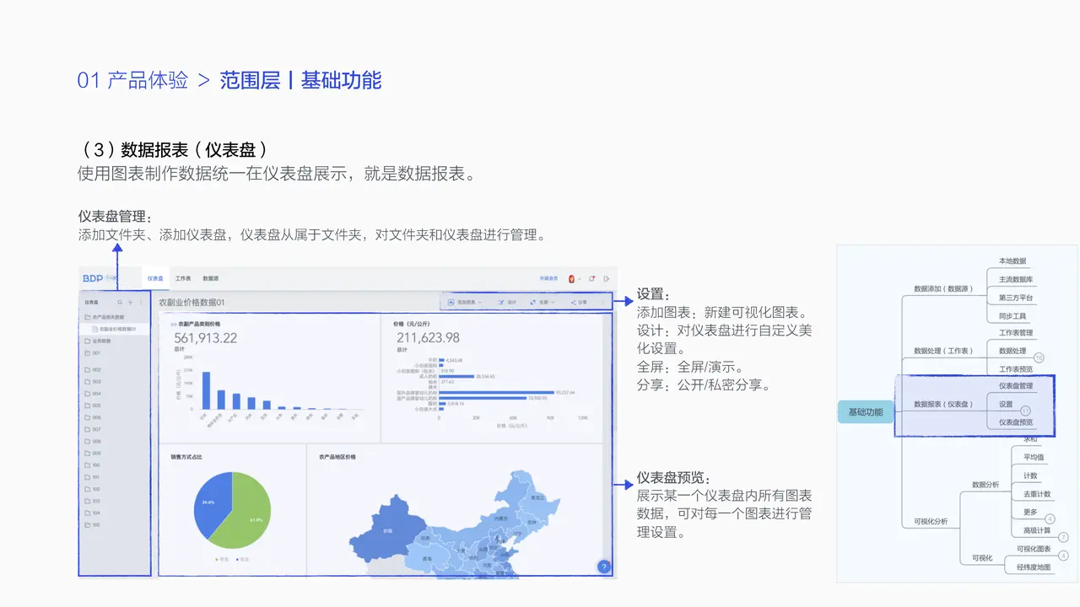This screenshot has height=607, width=1080.
Task: Click the 可视化分析 mind map node
Action: click(x=931, y=521)
